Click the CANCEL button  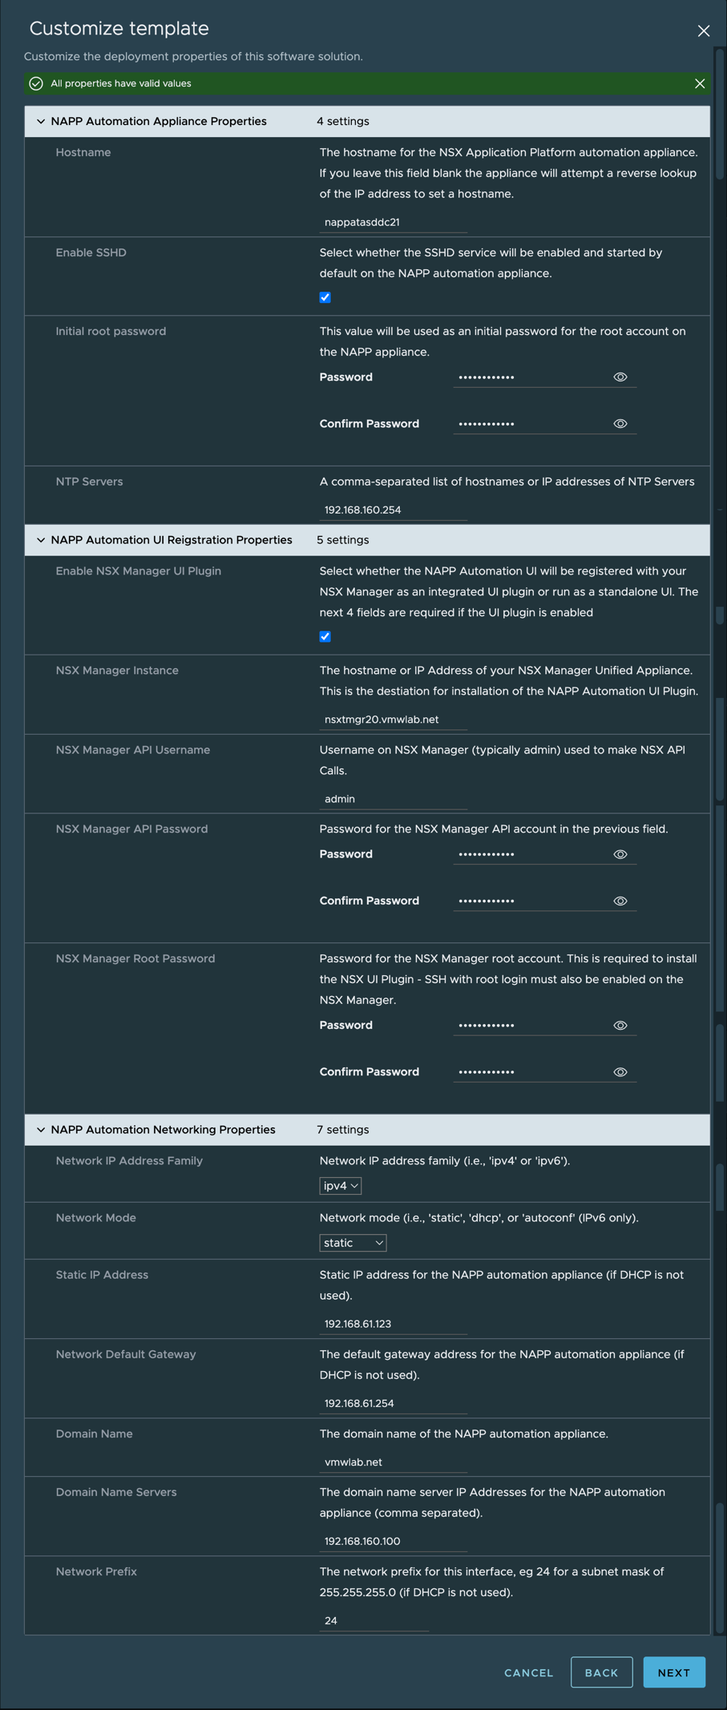pos(529,1672)
